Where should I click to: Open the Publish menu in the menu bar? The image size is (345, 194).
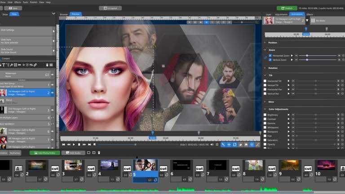pyautogui.click(x=33, y=2)
